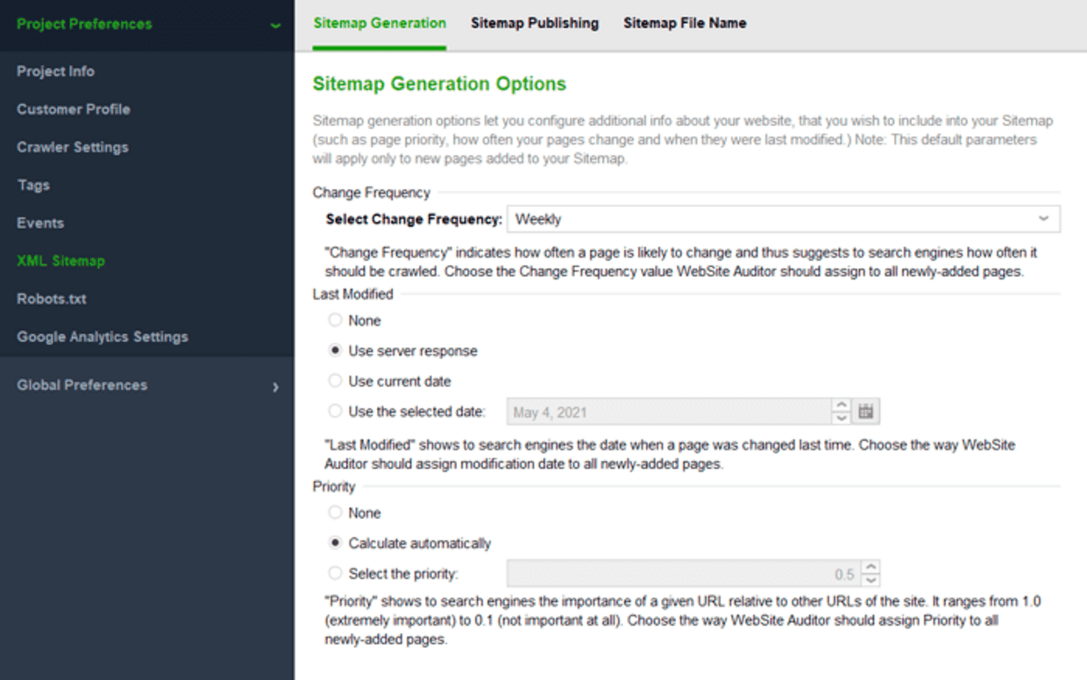Click the date stepper arrows

[x=842, y=412]
